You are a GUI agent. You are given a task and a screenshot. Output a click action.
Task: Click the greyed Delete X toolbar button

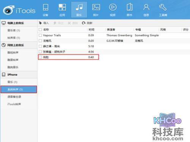73,23
